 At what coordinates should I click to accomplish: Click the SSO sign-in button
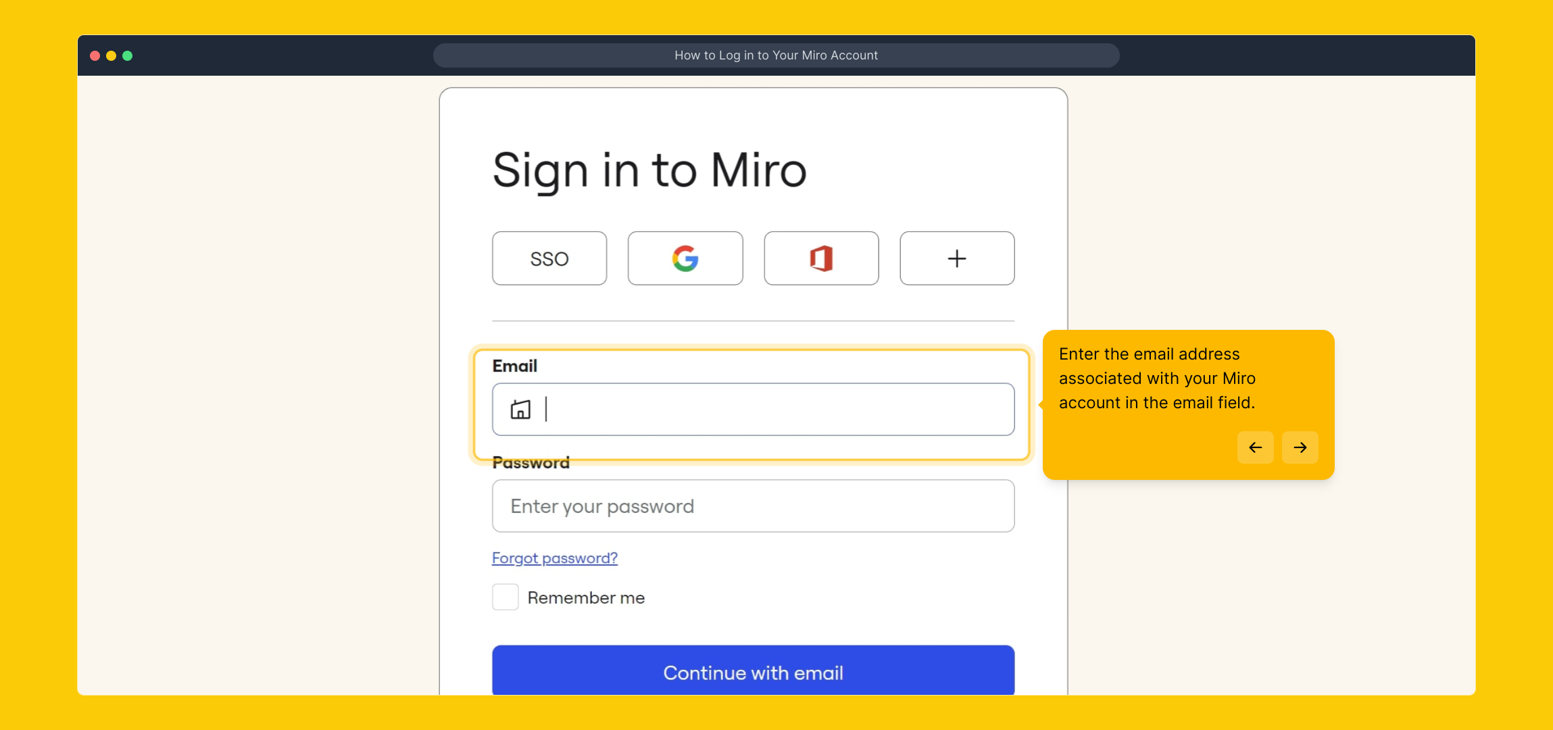coord(549,258)
